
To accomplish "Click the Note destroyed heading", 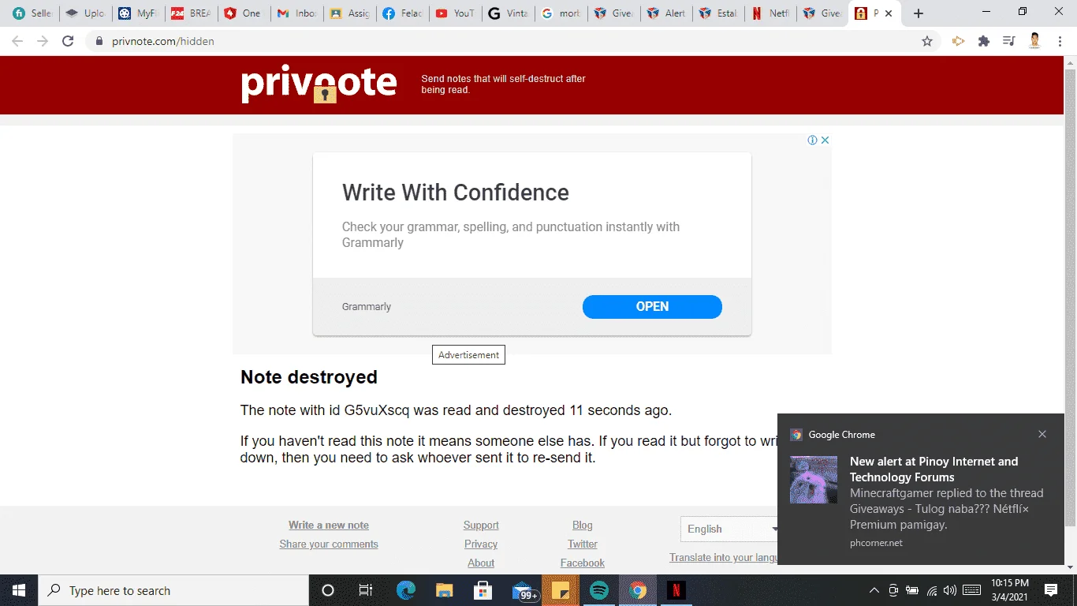I will click(309, 377).
